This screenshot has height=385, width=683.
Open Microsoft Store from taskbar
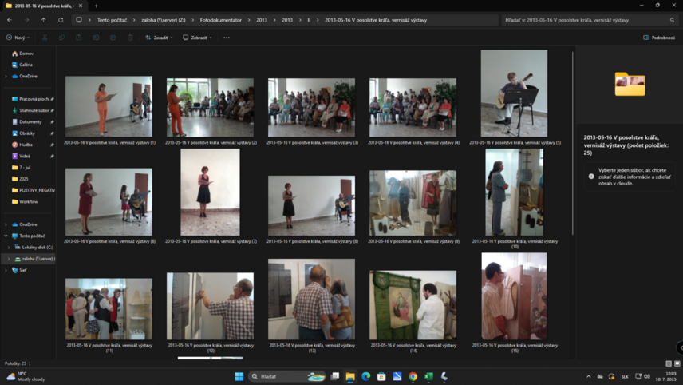click(381, 376)
